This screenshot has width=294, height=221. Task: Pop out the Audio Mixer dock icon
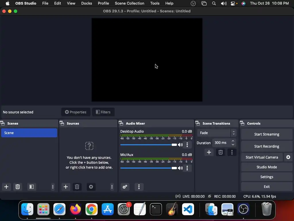121,123
